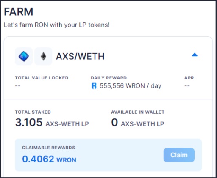Click the 'Let's farm RON' subtitle text

[x=57, y=25]
